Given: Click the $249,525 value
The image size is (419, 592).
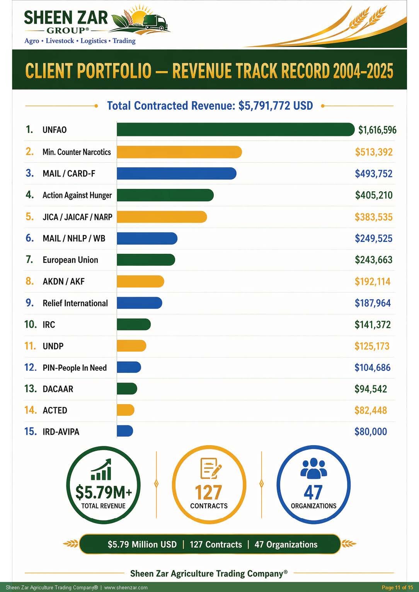Looking at the screenshot, I should pyautogui.click(x=374, y=238).
